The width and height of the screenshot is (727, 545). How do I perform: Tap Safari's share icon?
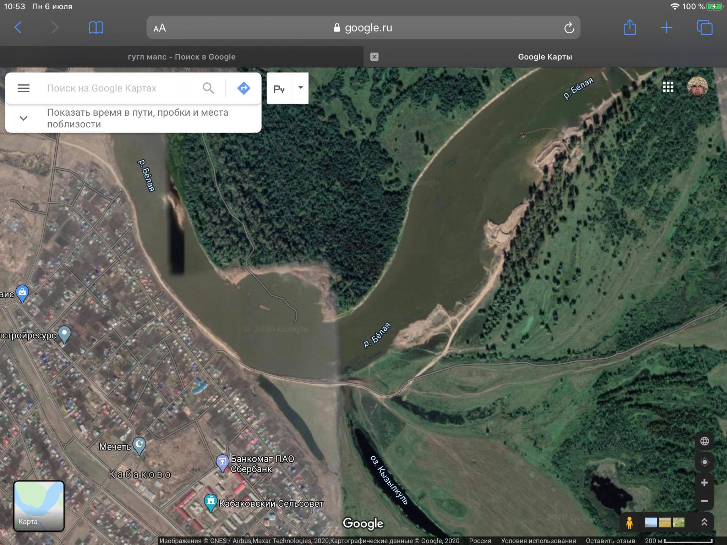629,27
